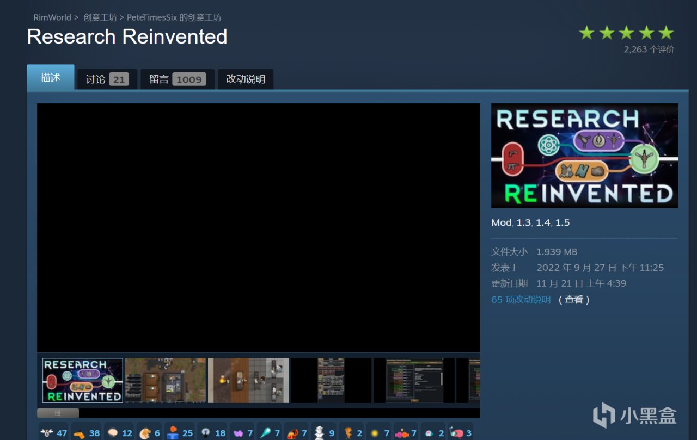The image size is (697, 440).
Task: Click the file size value 1.939 MB
Action: coord(557,252)
